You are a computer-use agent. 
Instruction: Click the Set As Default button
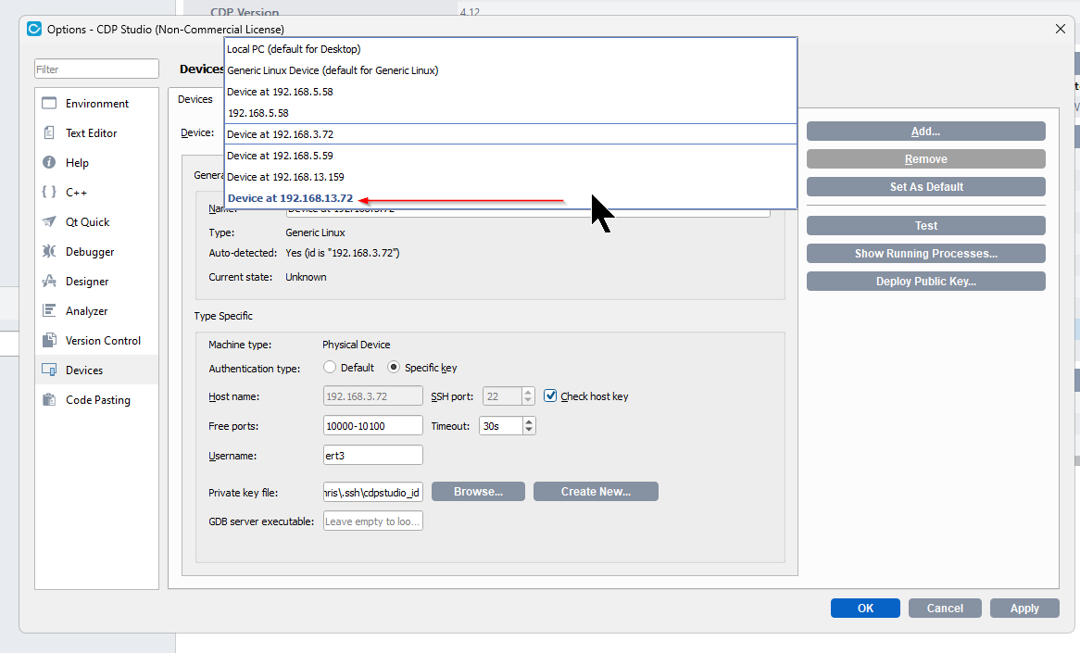point(925,187)
